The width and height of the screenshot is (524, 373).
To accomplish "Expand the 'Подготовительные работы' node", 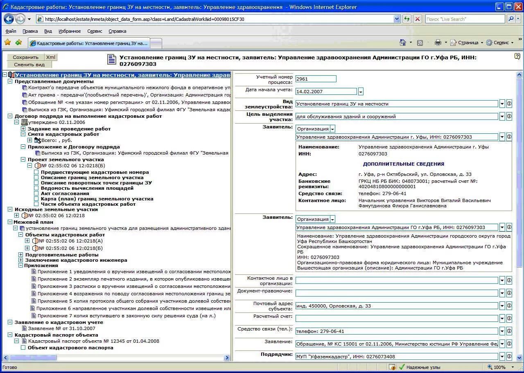I will (21, 255).
